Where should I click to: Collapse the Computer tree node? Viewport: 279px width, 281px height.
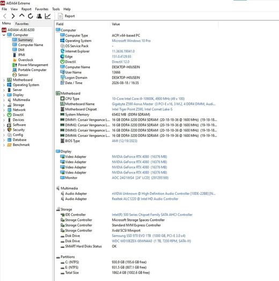tap(4, 35)
